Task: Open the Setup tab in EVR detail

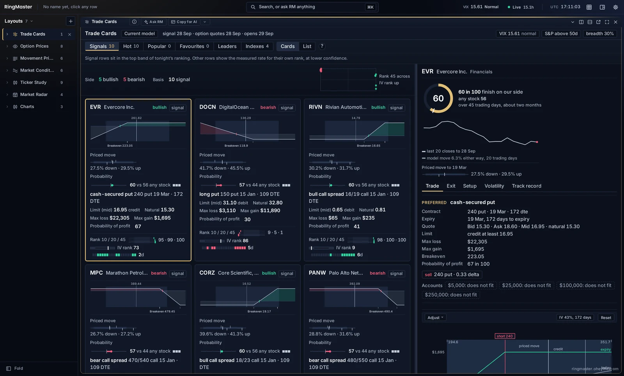Action: (x=470, y=186)
